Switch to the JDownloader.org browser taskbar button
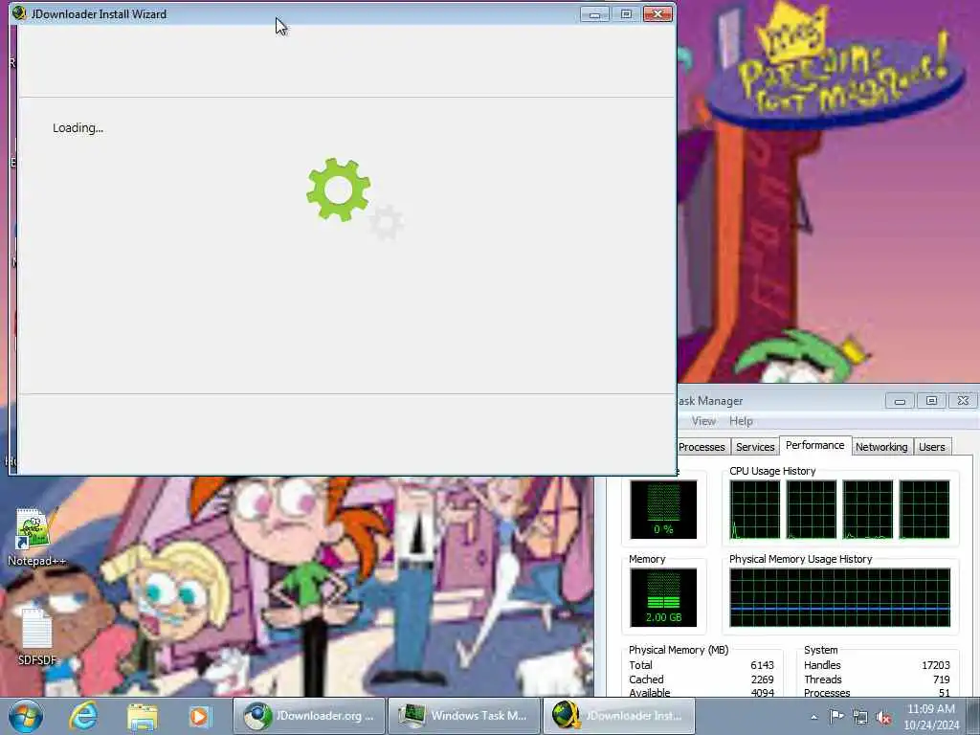 (x=309, y=716)
